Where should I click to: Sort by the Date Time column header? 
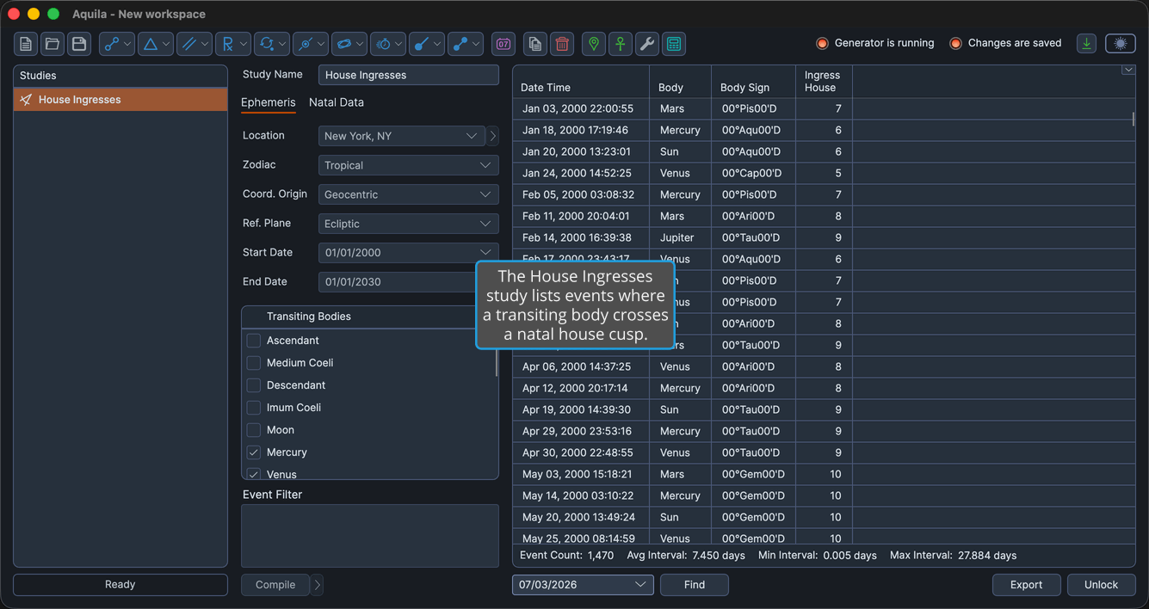point(581,82)
